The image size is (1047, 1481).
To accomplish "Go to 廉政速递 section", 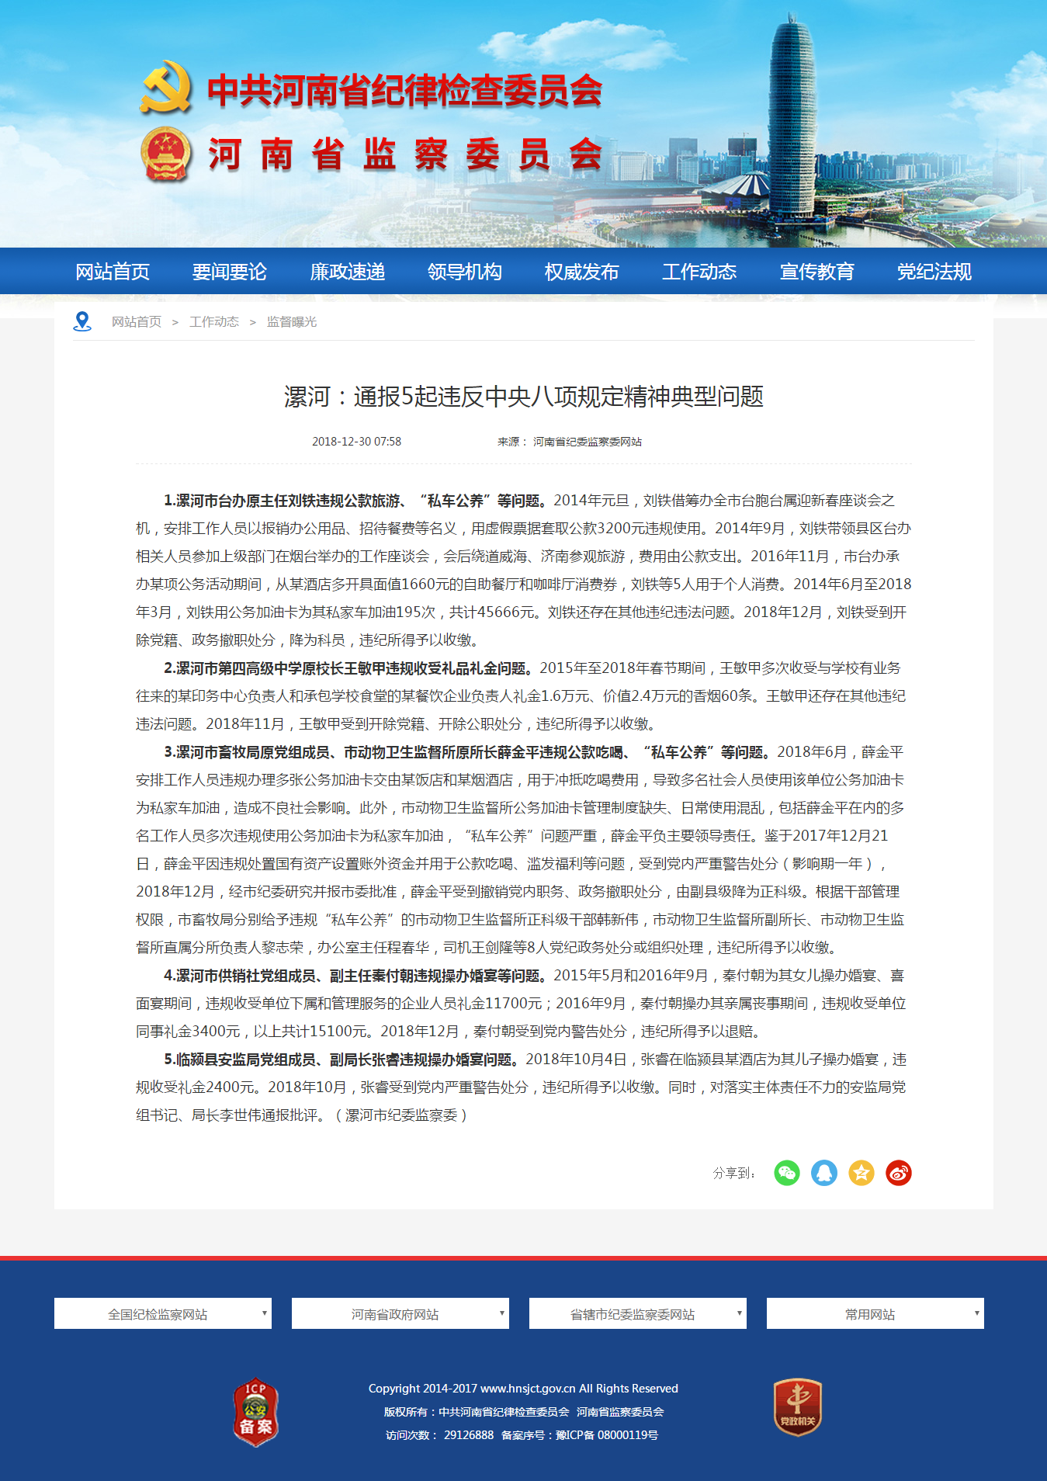I will point(348,272).
